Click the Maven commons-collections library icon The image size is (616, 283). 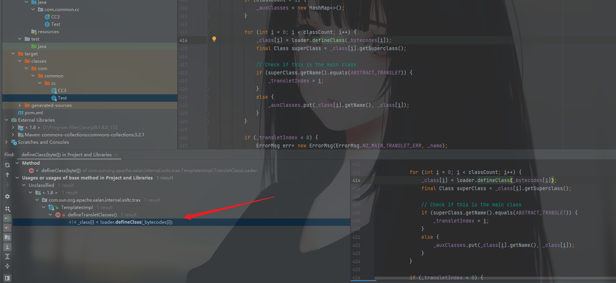click(x=21, y=135)
